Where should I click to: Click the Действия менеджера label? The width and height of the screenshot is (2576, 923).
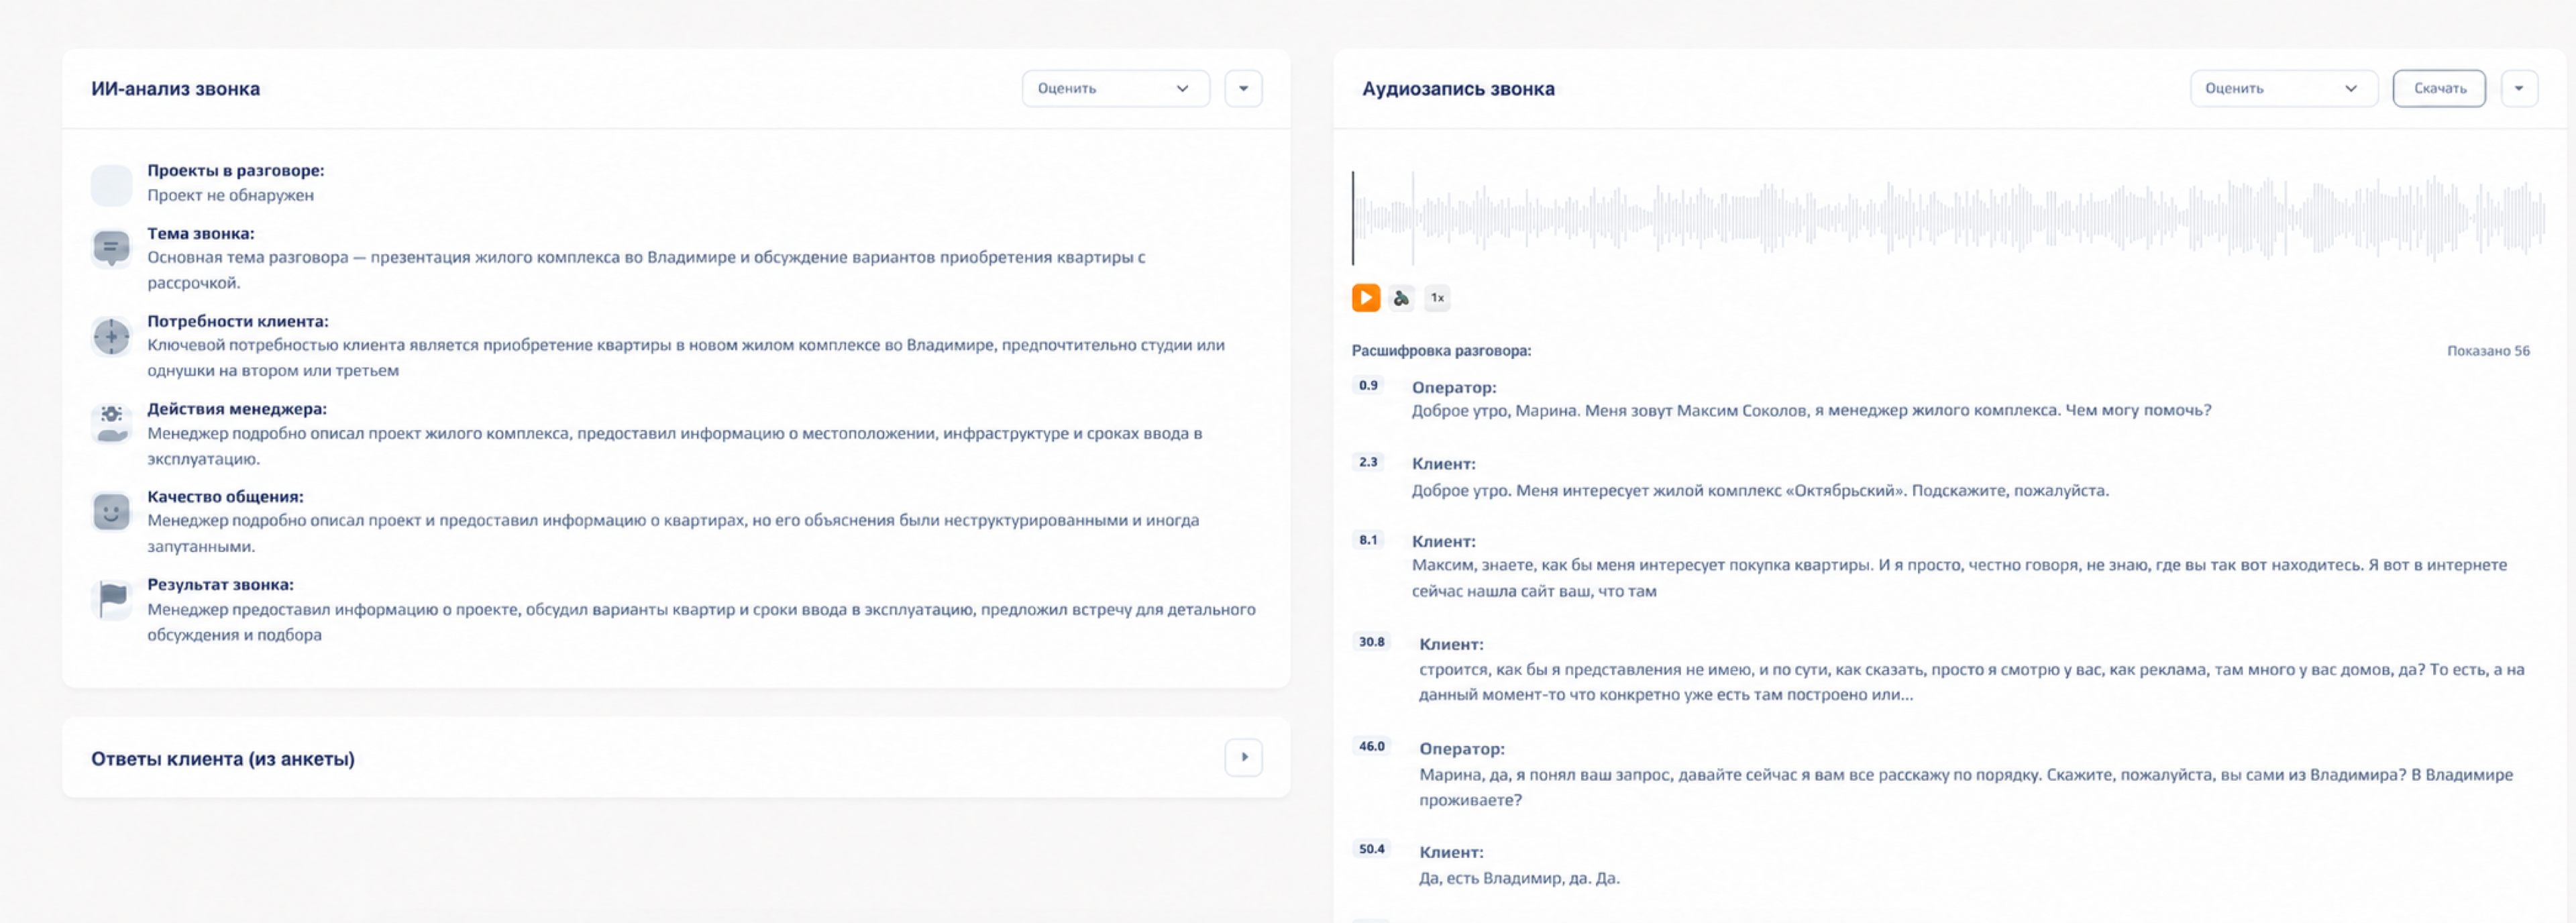point(237,409)
